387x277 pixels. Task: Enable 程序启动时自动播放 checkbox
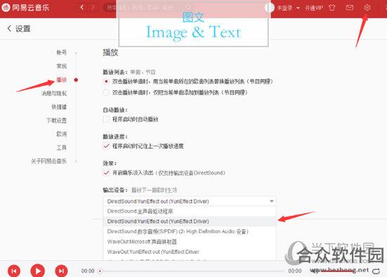pyautogui.click(x=106, y=119)
